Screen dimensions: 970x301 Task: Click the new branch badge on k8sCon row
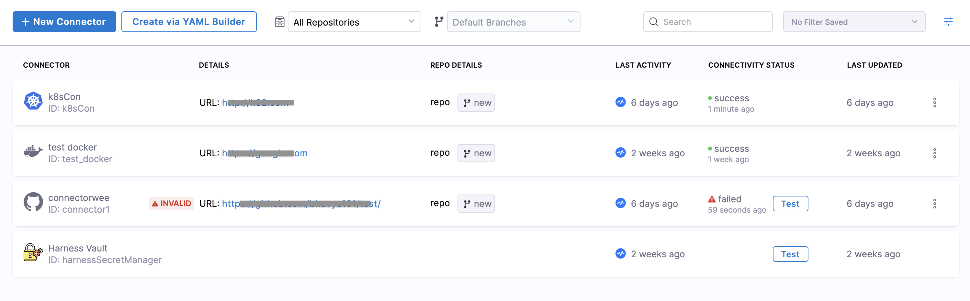click(476, 102)
